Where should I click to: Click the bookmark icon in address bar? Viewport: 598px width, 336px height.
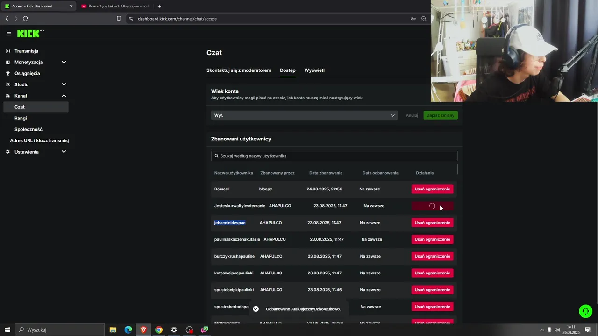(x=119, y=19)
